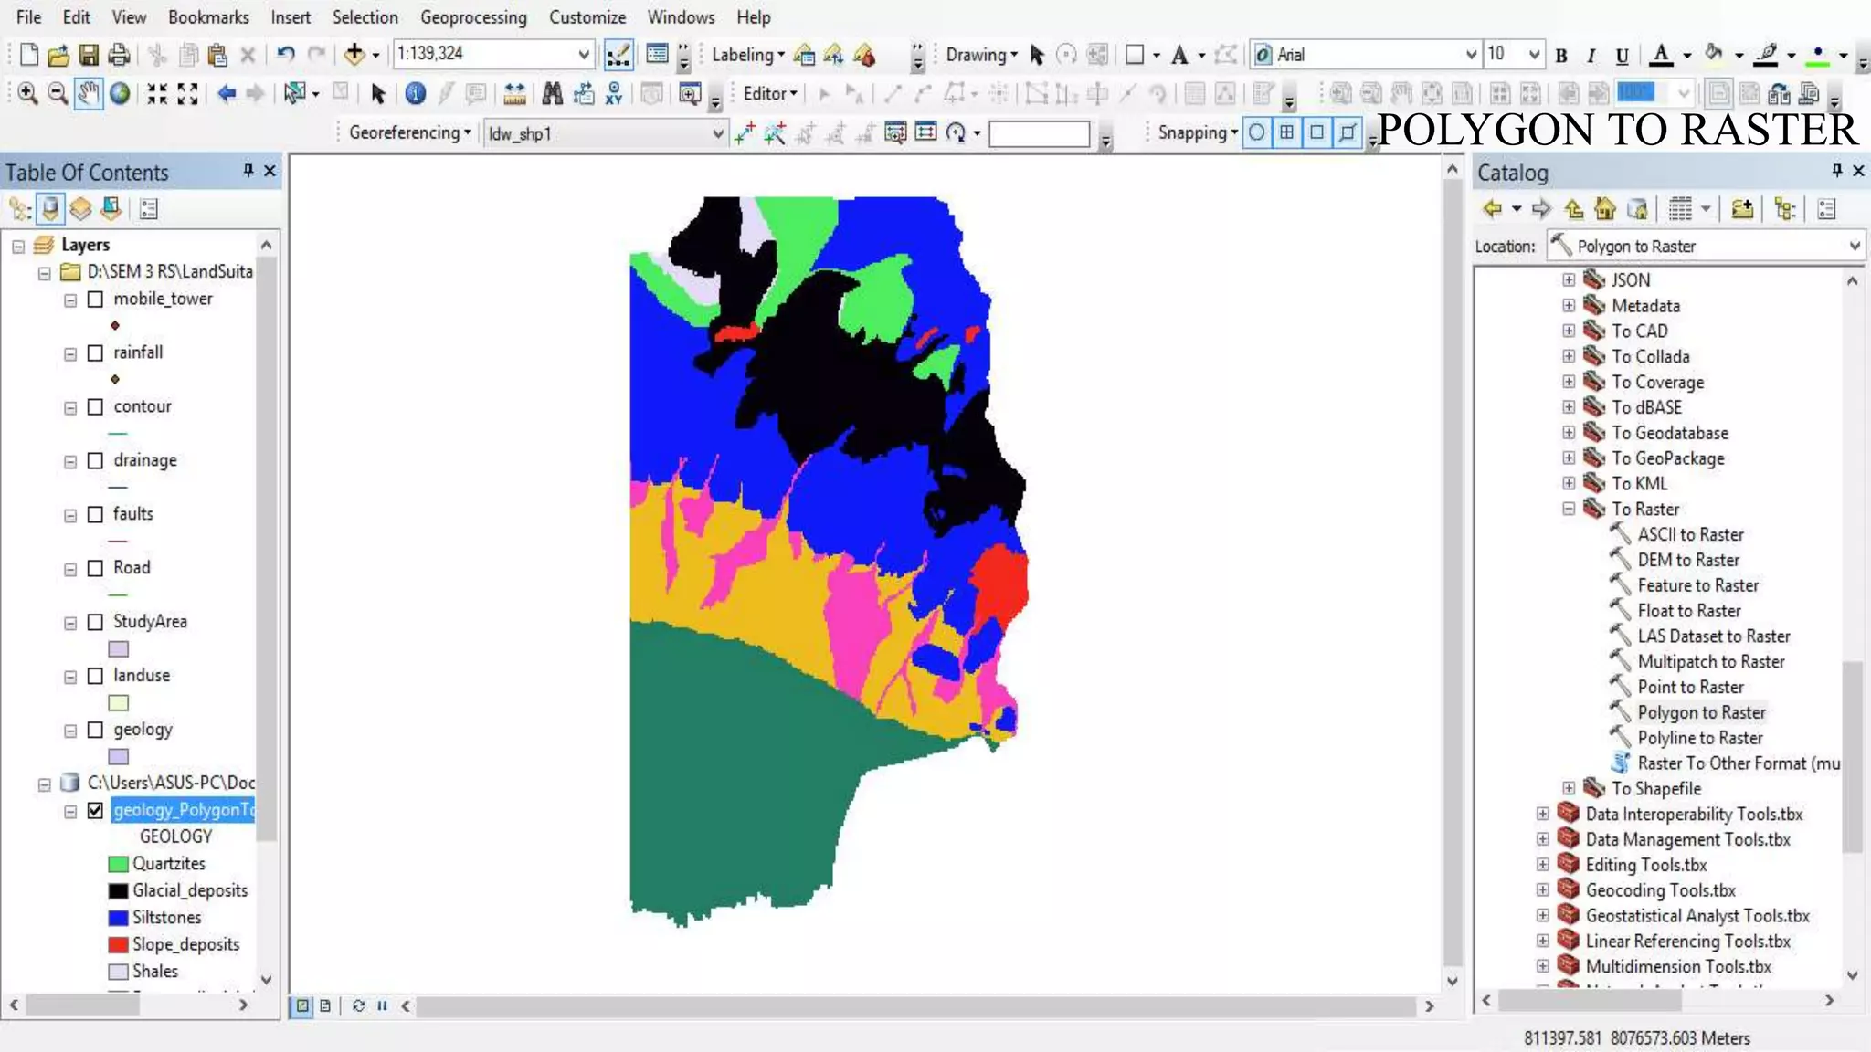This screenshot has width=1871, height=1052.
Task: Collapse the Layers group in TOC
Action: (18, 246)
